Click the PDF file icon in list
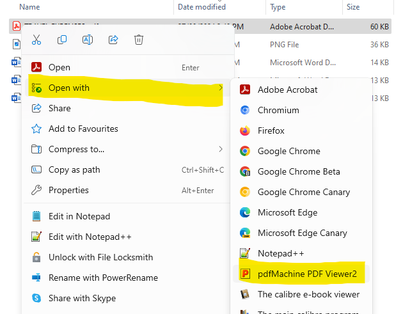 point(16,26)
